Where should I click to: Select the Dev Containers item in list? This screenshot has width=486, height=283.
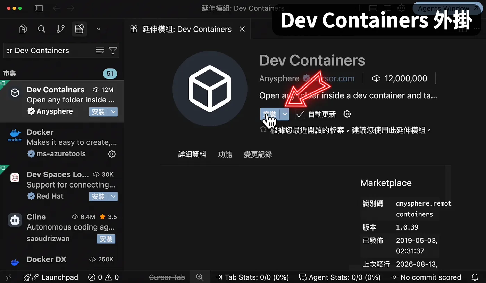point(62,101)
